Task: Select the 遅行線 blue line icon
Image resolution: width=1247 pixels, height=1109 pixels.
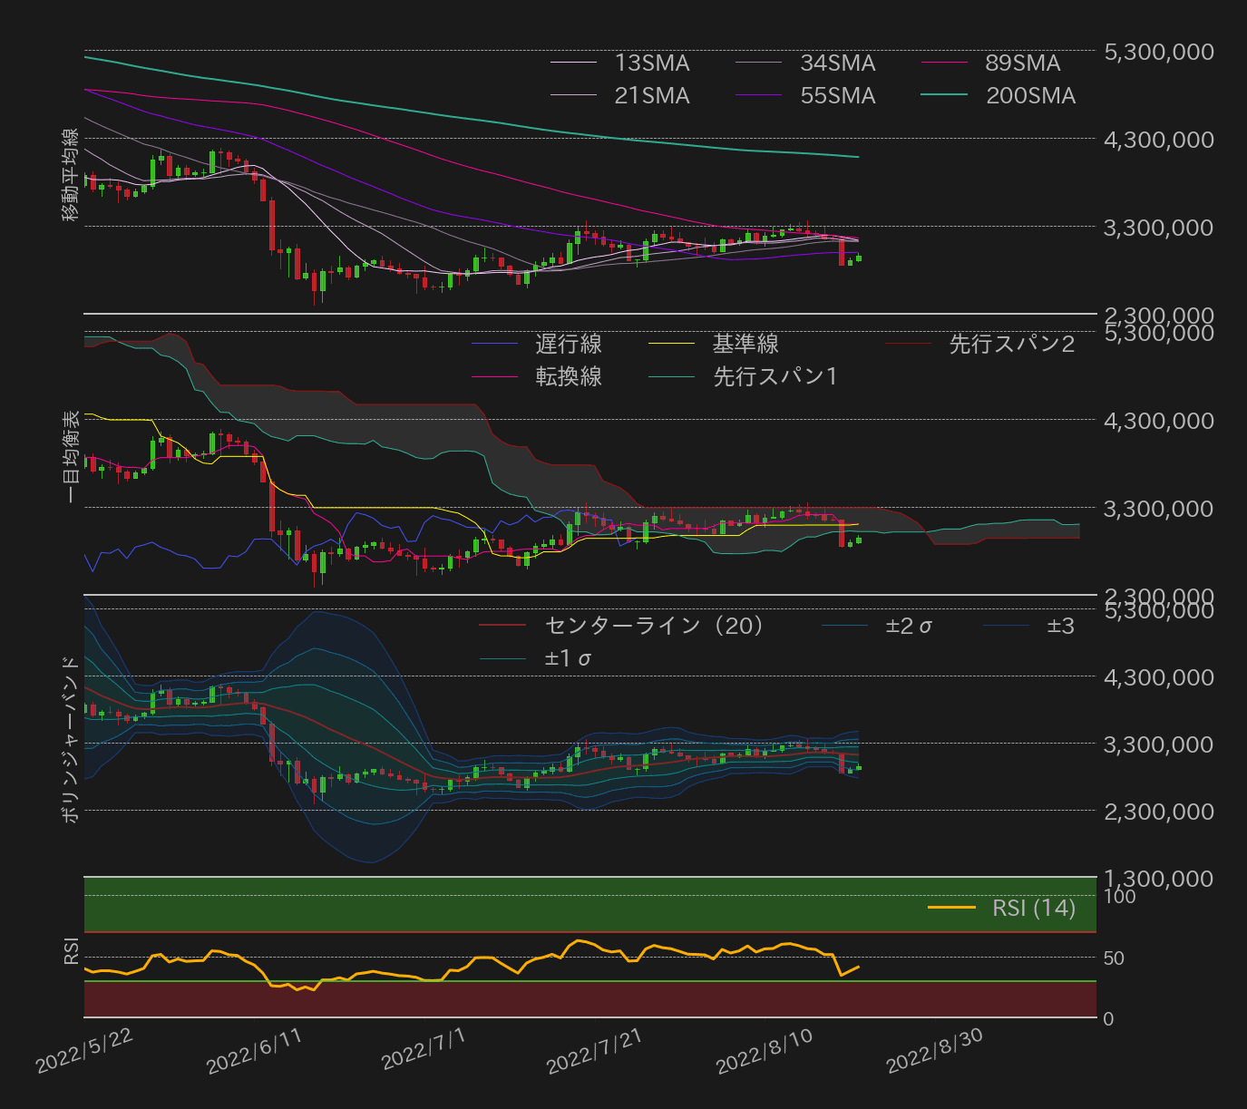Action: click(x=496, y=345)
